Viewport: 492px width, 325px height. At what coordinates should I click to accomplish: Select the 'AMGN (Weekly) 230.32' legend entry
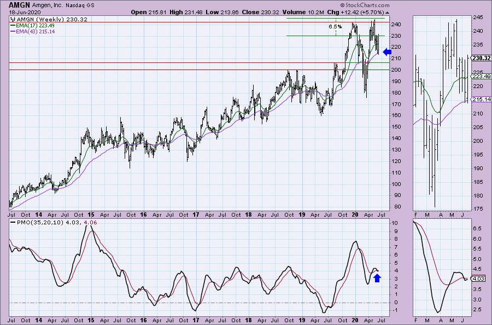[52, 19]
